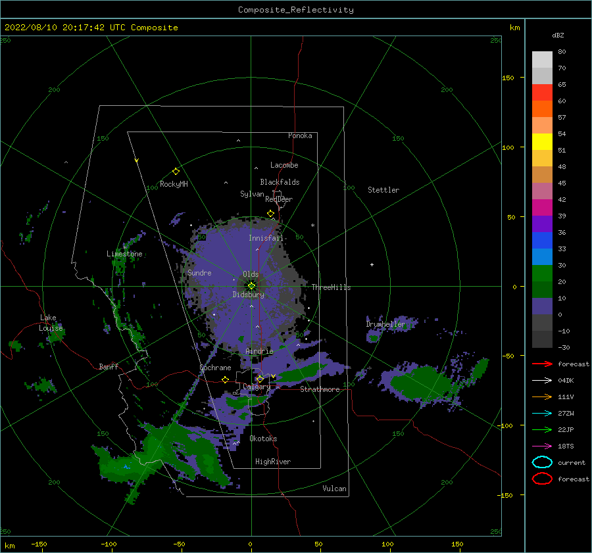Image resolution: width=592 pixels, height=553 pixels.
Task: Click the yellow radar site marker between Olds and Didsbury
Action: (251, 286)
